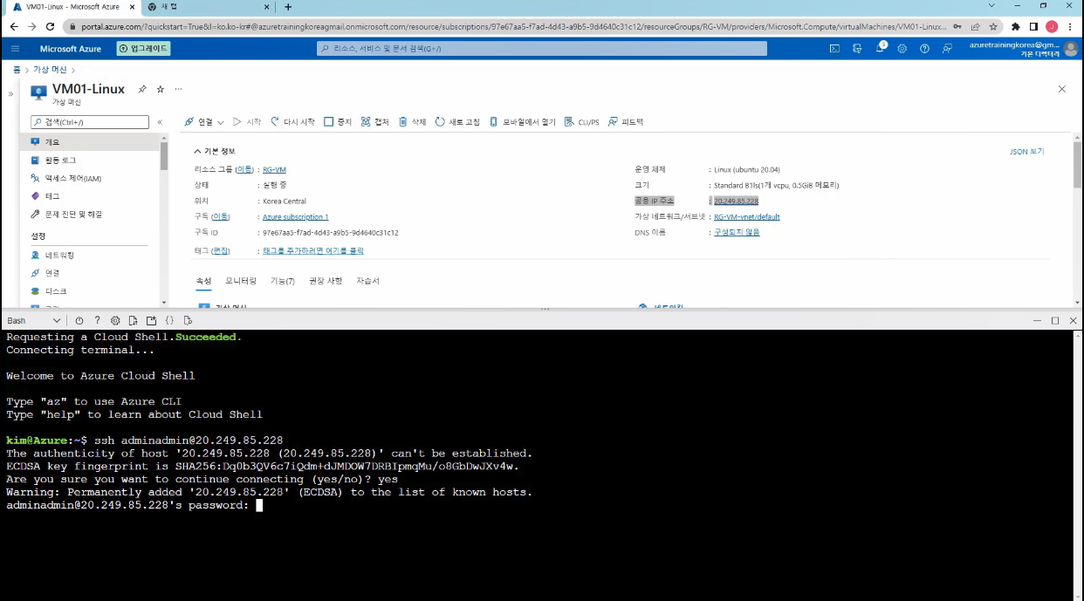Click 피드백 in VM toolbar
The image size is (1084, 601).
[x=626, y=122]
